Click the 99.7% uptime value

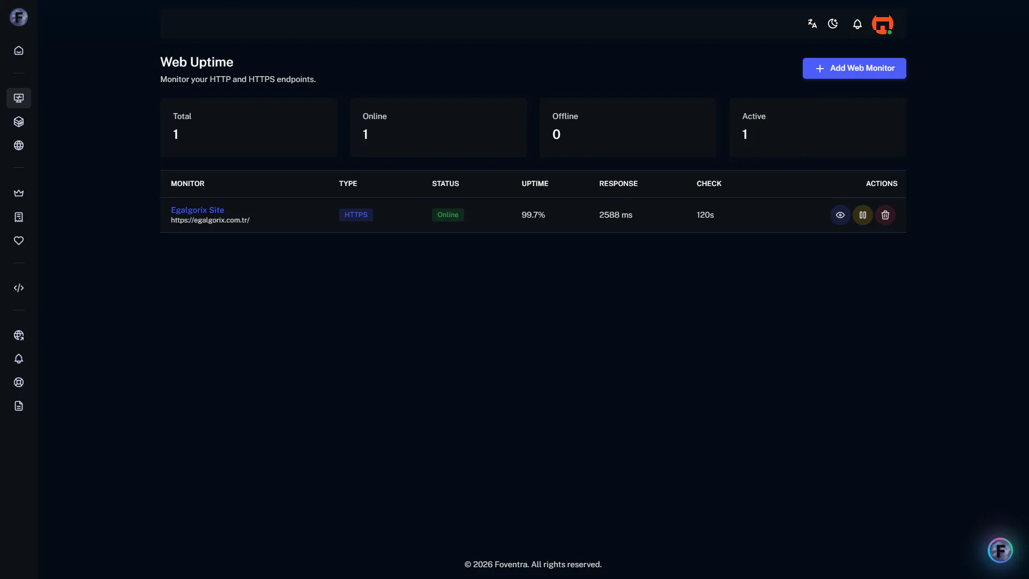coord(533,215)
